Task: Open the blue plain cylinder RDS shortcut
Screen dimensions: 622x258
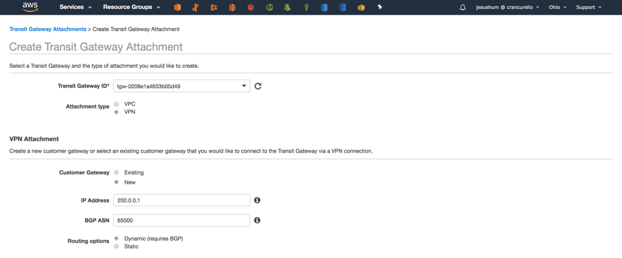Action: [324, 7]
